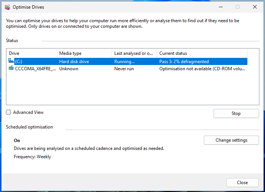The width and height of the screenshot is (265, 192).
Task: Stop the running optimisation
Action: [236, 113]
